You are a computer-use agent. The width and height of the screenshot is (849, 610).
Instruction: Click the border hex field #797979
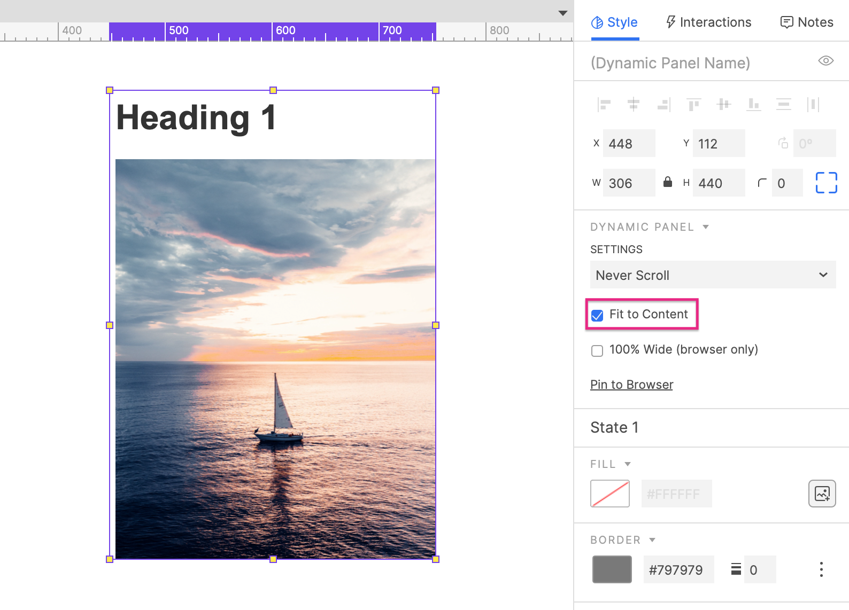(x=678, y=569)
